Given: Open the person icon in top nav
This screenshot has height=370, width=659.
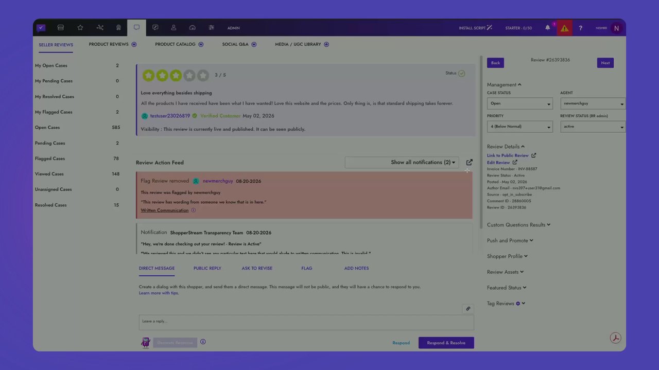Looking at the screenshot, I should (x=174, y=28).
